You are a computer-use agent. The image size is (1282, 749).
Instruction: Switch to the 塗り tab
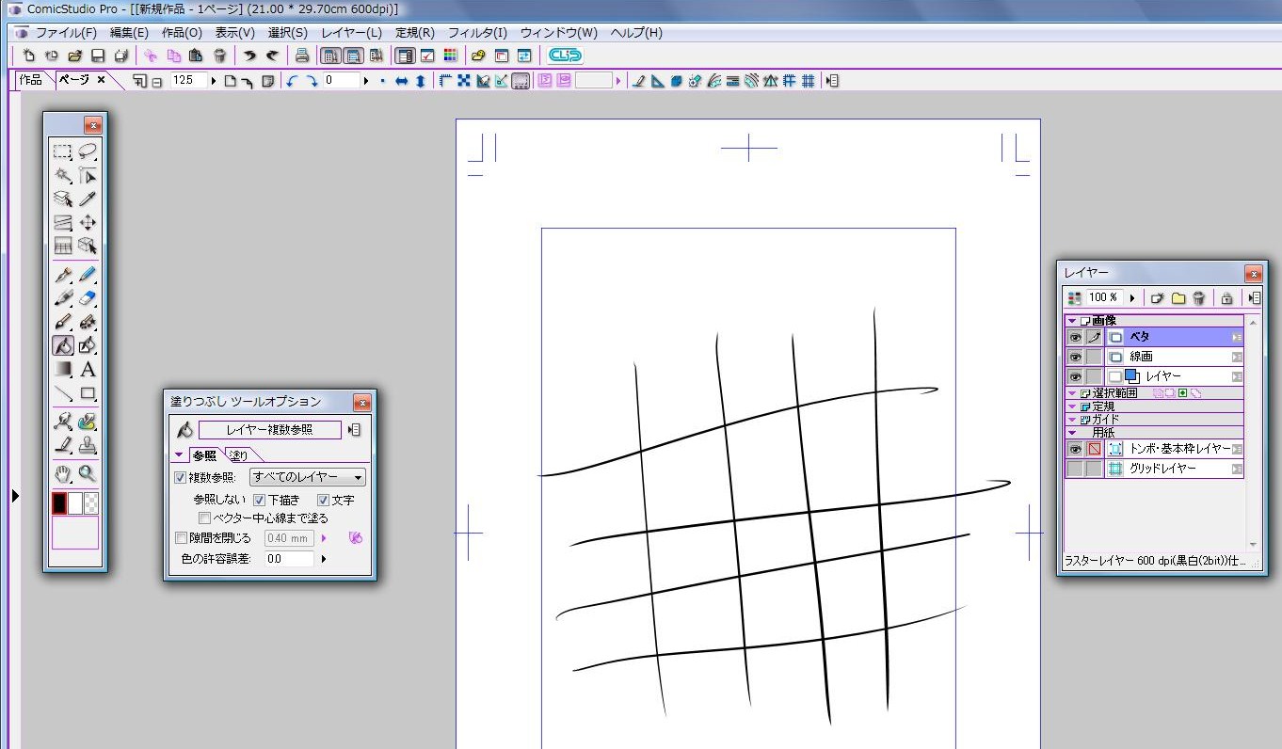click(x=238, y=455)
